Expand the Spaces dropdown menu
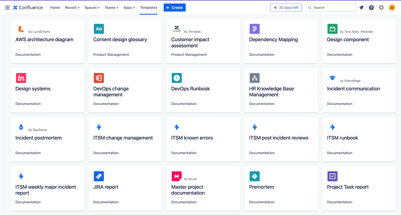Screen dimensions: 401x215 coord(92,8)
